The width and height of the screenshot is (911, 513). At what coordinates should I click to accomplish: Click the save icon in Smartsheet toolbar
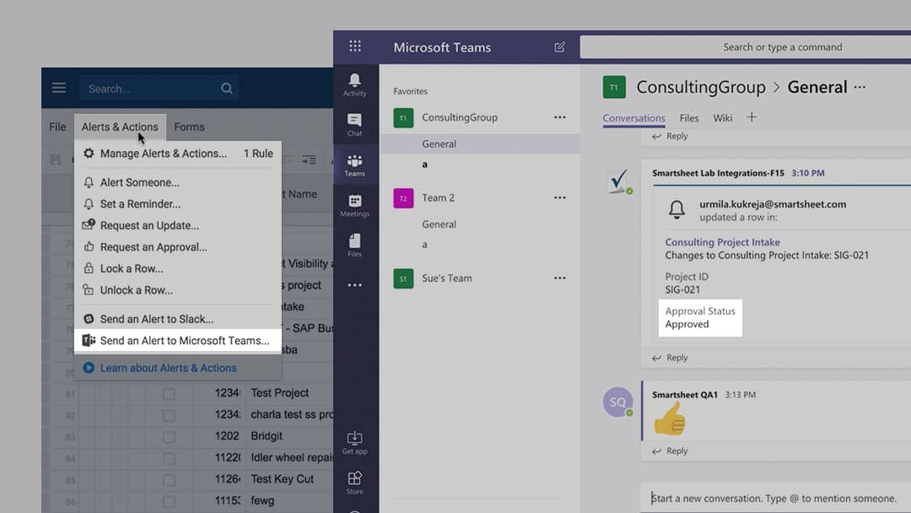click(56, 159)
